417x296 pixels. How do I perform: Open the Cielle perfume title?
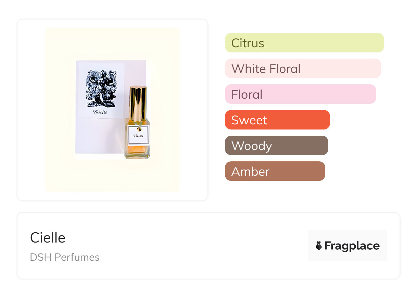pyautogui.click(x=48, y=237)
